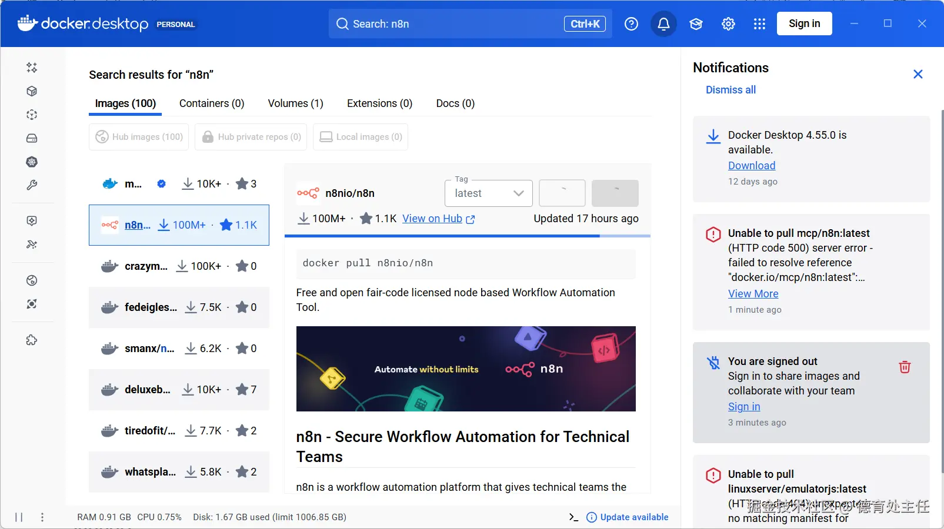Open the terminal icon in the footer
The image size is (944, 529).
tap(573, 517)
